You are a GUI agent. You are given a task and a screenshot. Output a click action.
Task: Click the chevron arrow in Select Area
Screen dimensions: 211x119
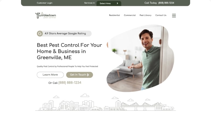[117, 3]
